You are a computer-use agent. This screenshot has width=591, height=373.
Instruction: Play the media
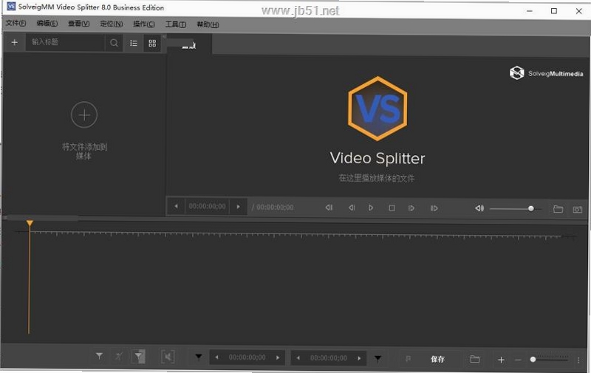371,208
